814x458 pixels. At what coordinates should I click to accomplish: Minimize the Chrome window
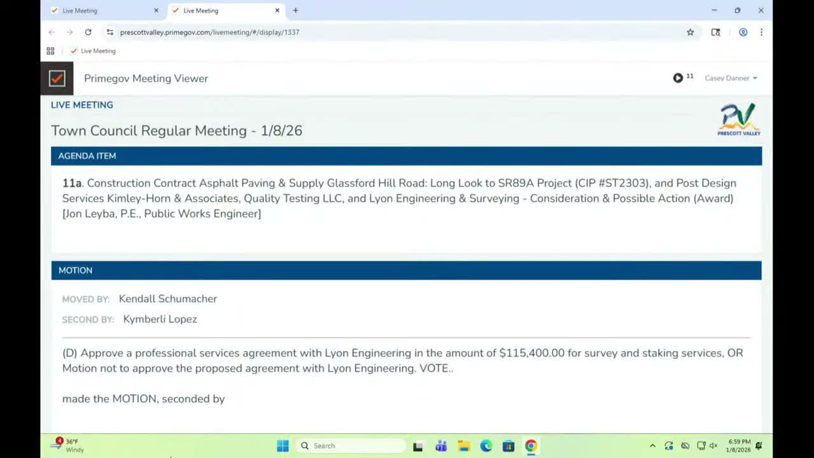coord(714,10)
